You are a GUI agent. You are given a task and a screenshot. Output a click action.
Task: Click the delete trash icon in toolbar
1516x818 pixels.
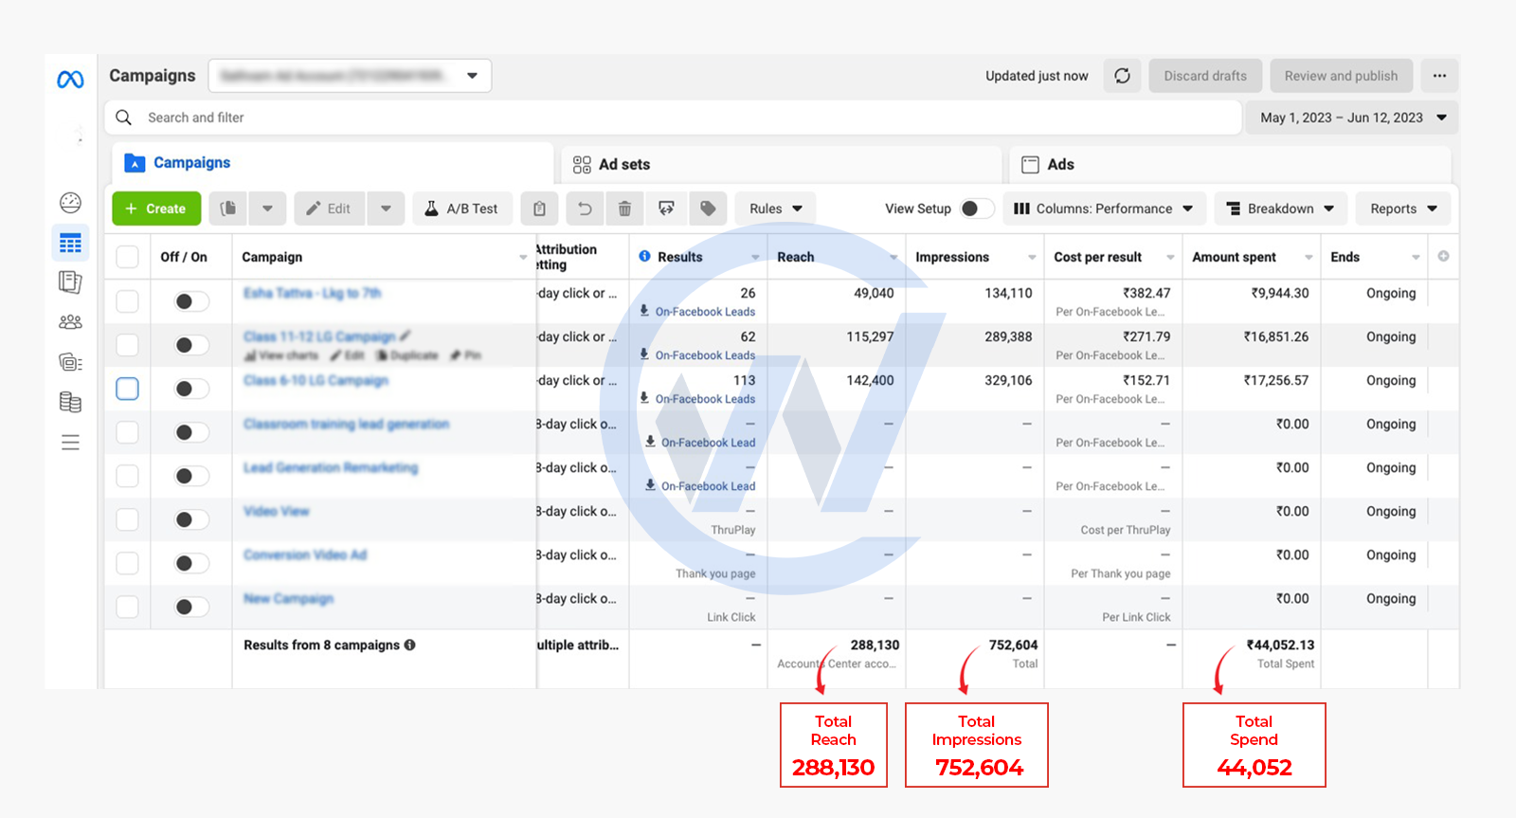click(624, 209)
